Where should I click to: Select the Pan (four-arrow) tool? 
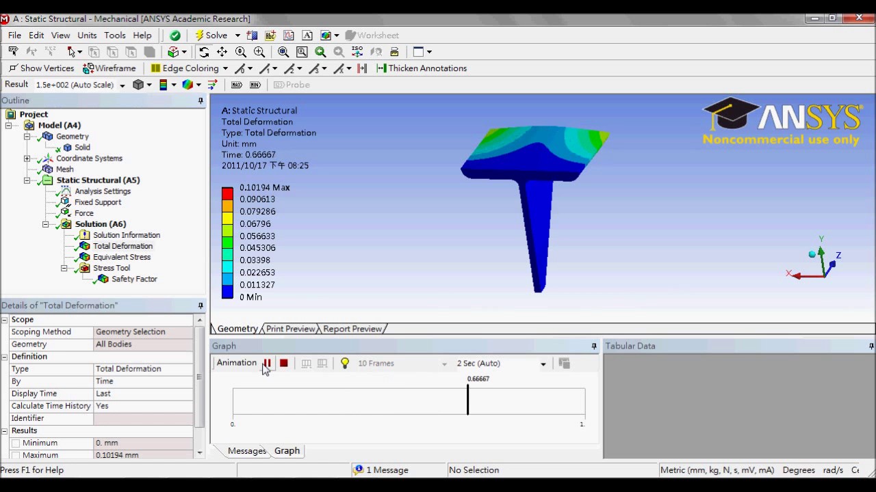(x=222, y=52)
